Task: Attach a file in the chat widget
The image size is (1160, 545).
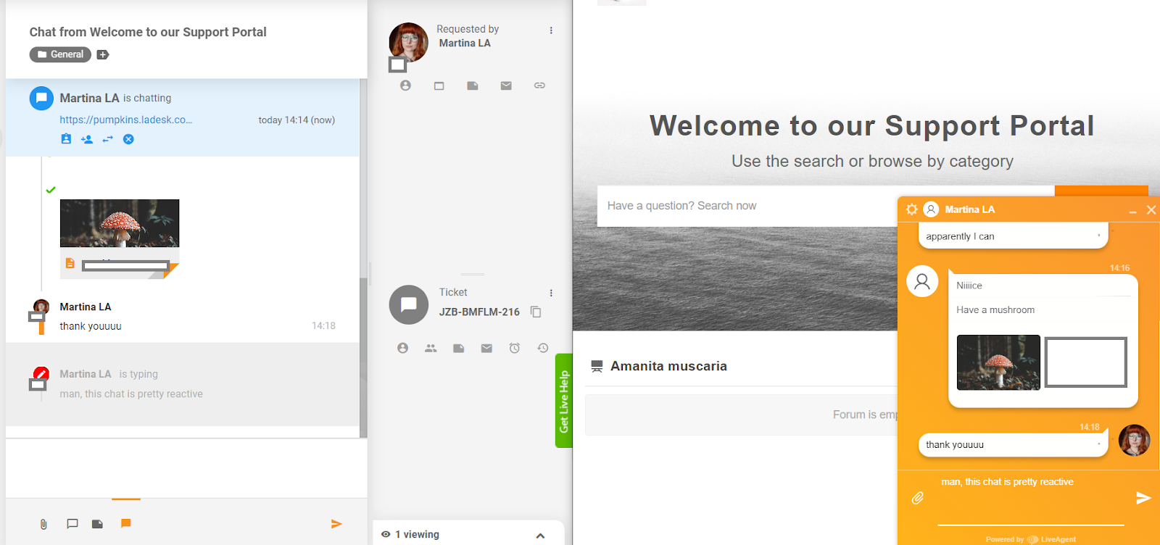Action: 917,498
